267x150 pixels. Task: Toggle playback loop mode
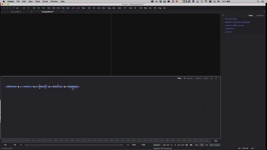[x=186, y=145]
